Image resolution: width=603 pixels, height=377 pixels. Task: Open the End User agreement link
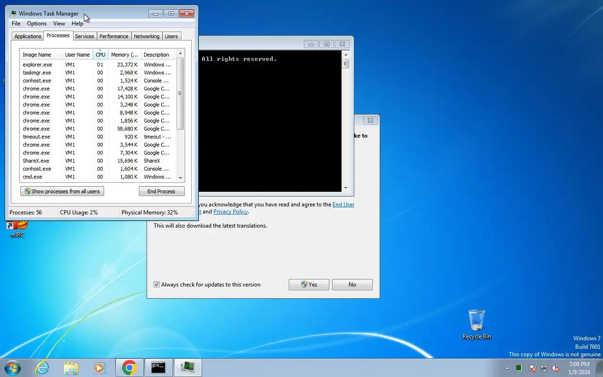343,205
